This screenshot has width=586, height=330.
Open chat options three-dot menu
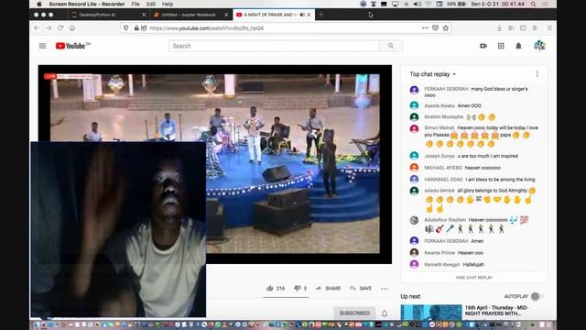point(537,74)
